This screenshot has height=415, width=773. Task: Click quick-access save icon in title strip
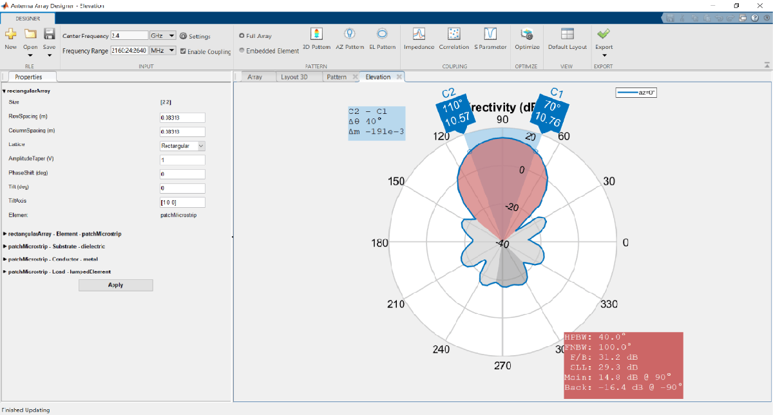pos(670,19)
